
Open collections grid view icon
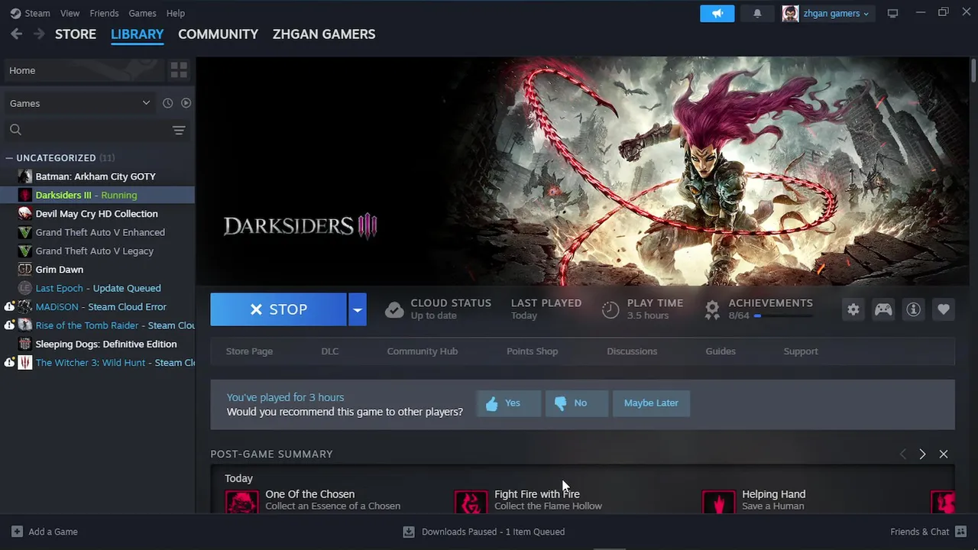179,70
